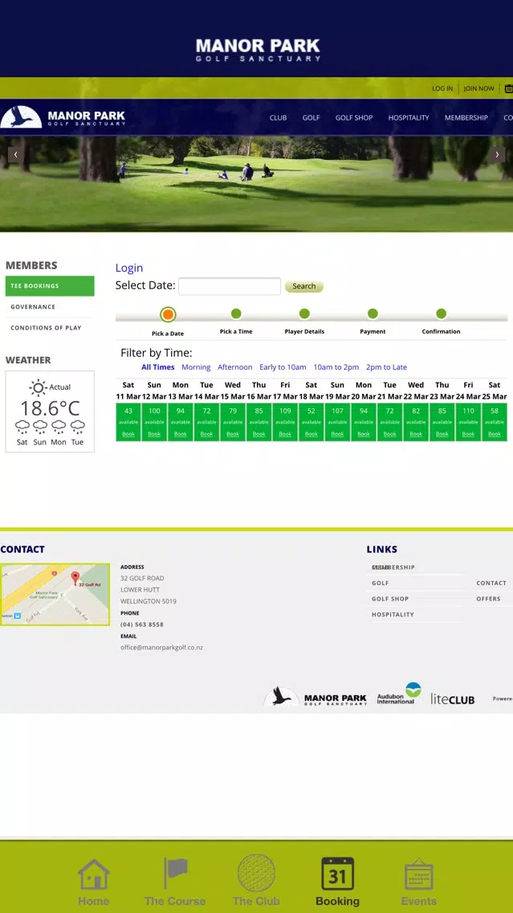Open GOLF SHOP in footer links
This screenshot has height=913, width=513.
coord(390,599)
